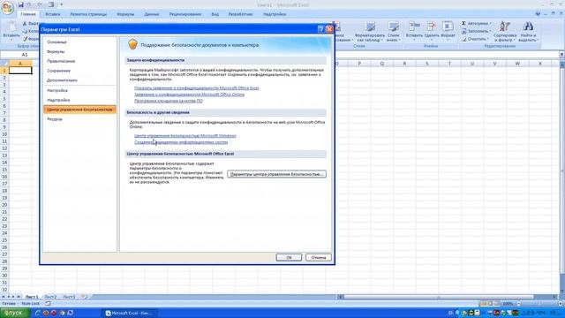
Task: Open the Формулы ribbon tab
Action: pyautogui.click(x=125, y=14)
